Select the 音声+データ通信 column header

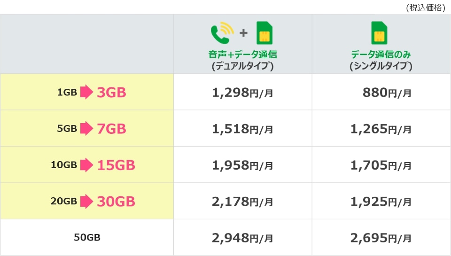[242, 54]
